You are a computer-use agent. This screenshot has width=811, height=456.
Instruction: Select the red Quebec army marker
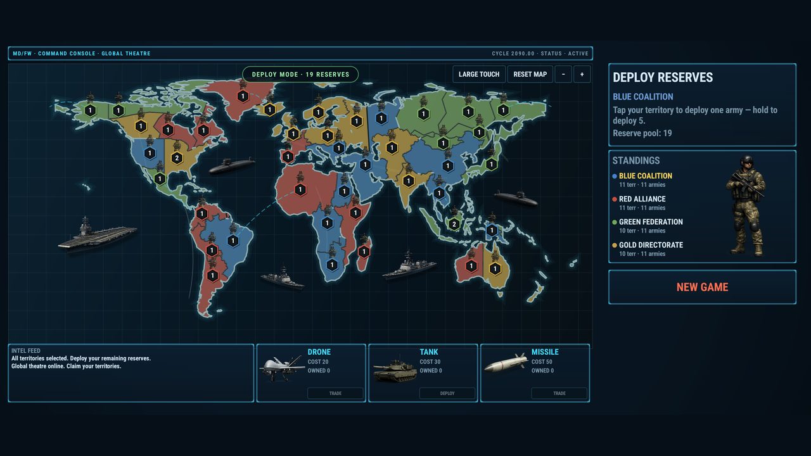point(203,130)
